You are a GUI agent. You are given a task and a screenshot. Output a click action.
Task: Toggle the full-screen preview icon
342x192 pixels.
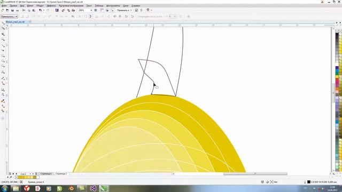point(96,10)
